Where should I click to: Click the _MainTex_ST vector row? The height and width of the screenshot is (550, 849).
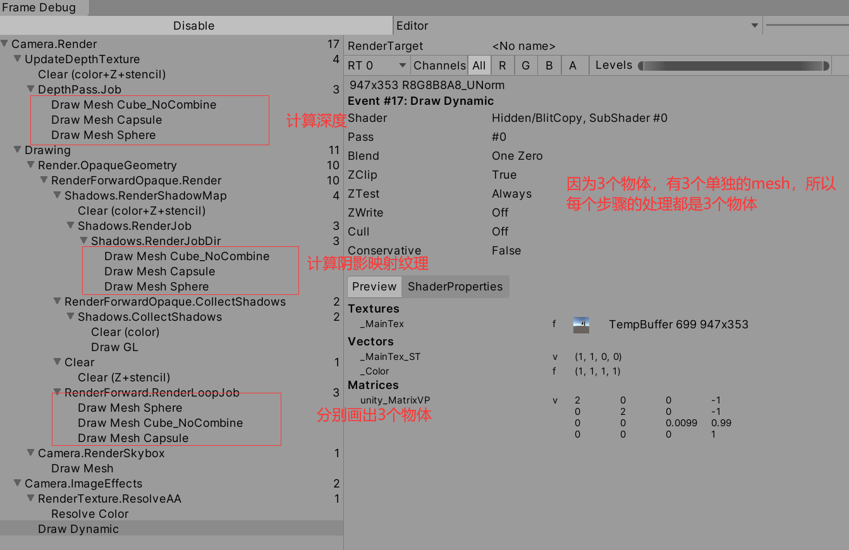tap(491, 357)
